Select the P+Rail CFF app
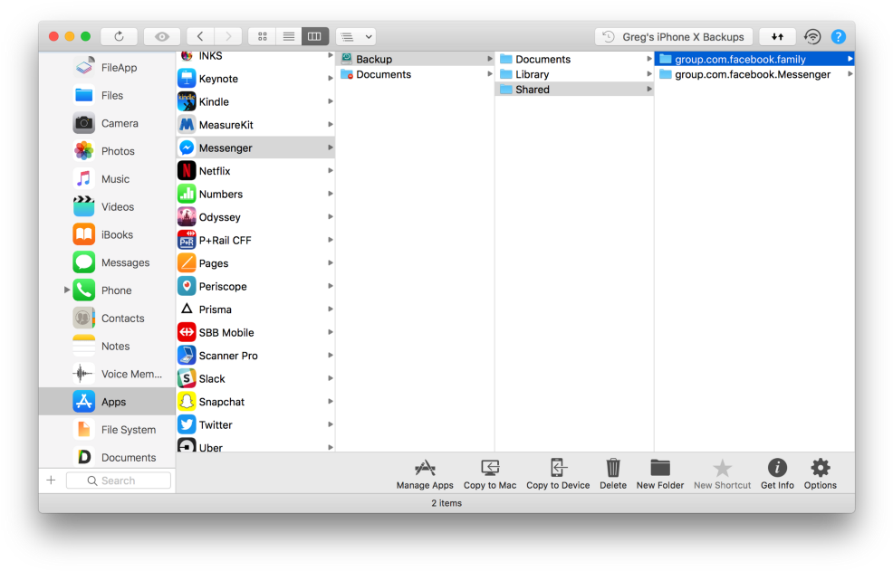The height and width of the screenshot is (571, 893). (255, 240)
